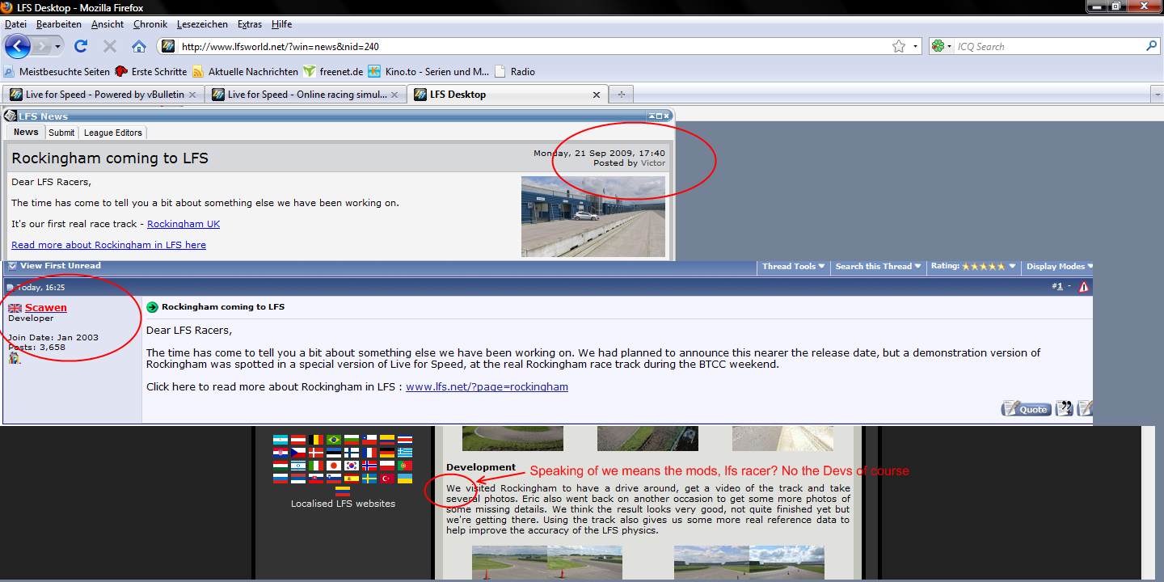Open the Extras menu

click(250, 25)
